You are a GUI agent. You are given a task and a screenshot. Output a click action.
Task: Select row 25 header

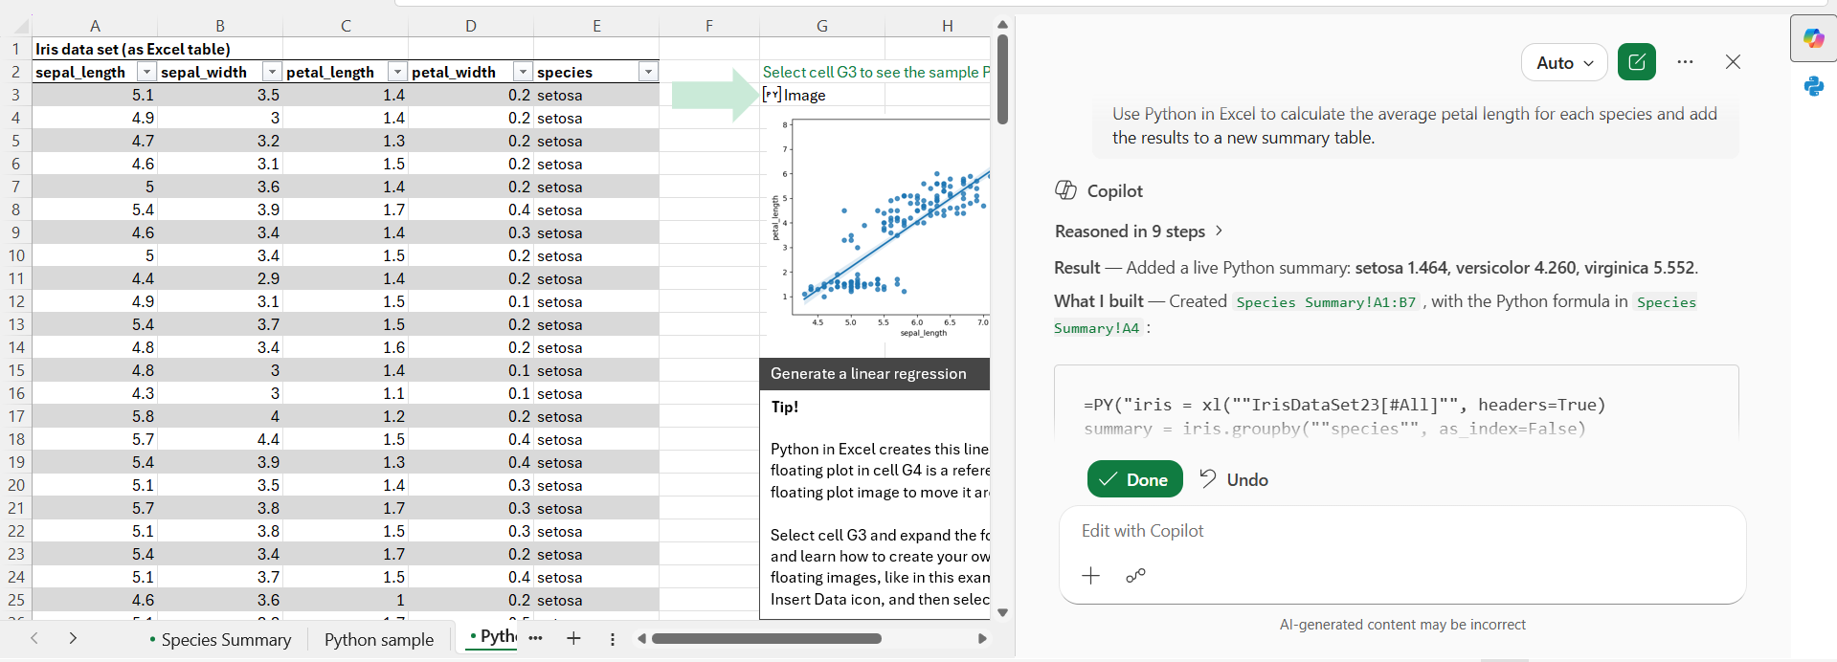tap(16, 600)
